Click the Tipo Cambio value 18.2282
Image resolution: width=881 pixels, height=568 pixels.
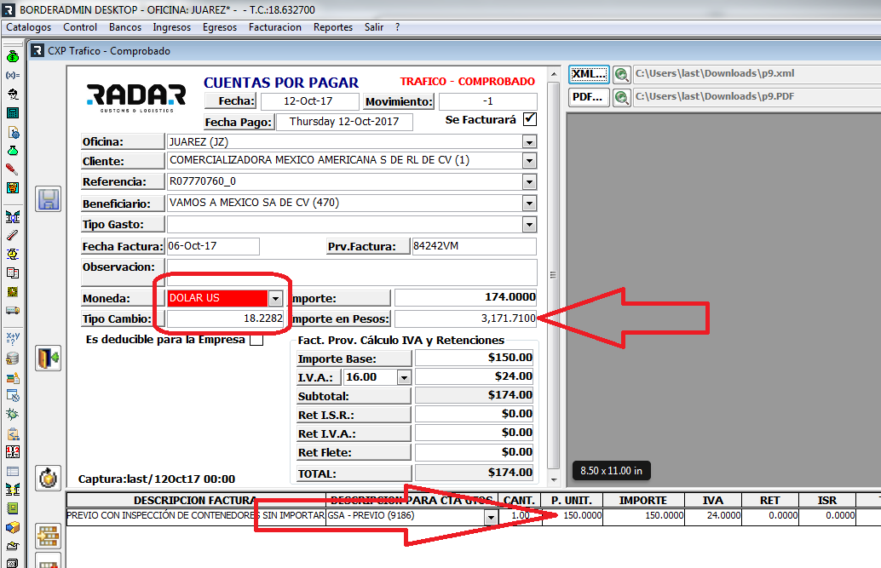225,318
